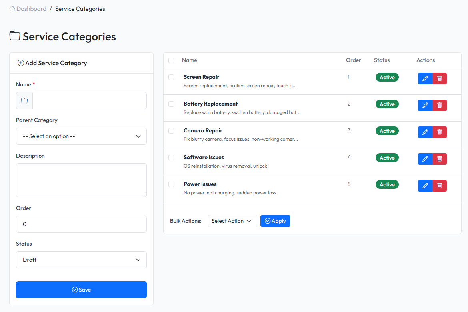Click the Apply bulk action button

(275, 221)
